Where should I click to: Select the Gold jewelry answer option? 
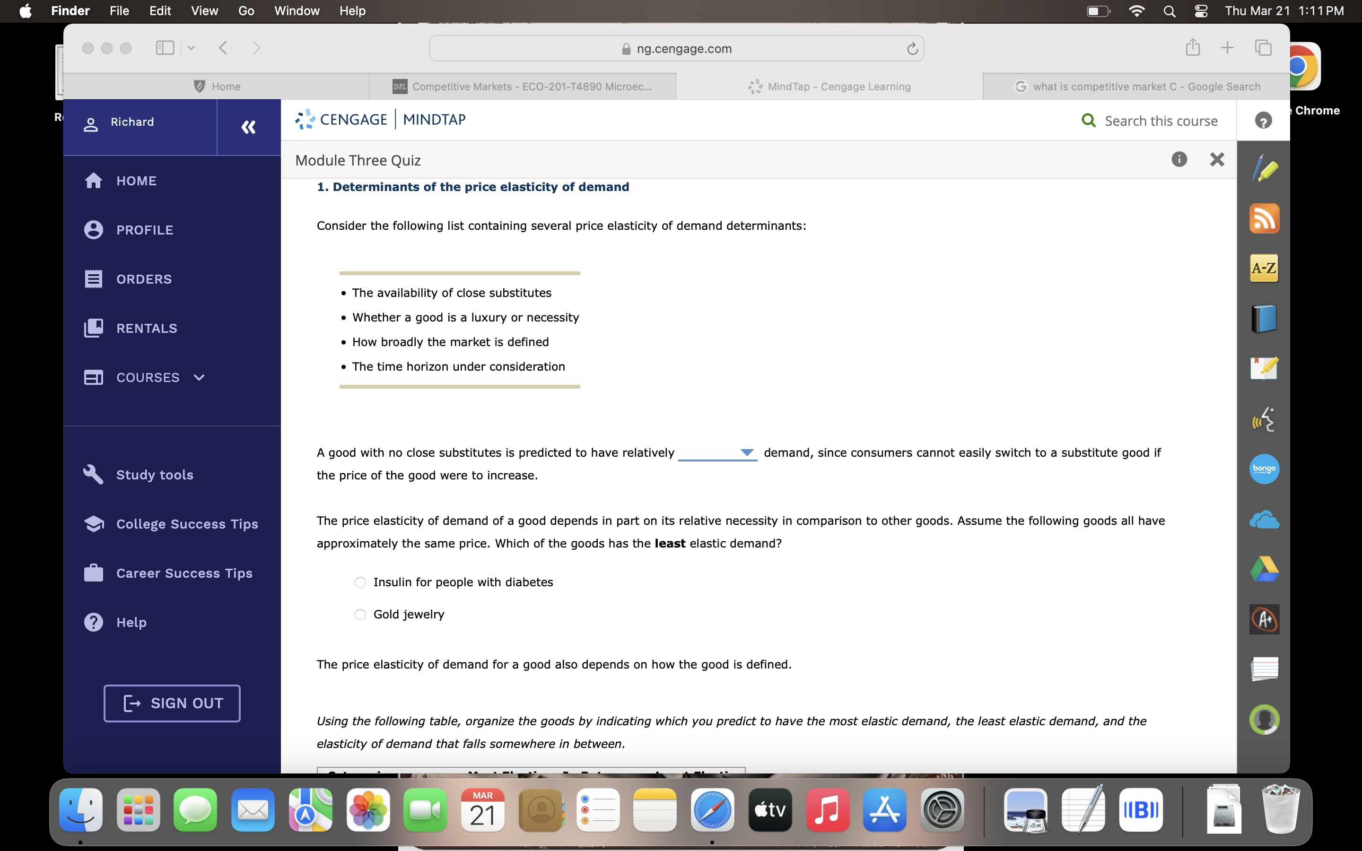[360, 614]
